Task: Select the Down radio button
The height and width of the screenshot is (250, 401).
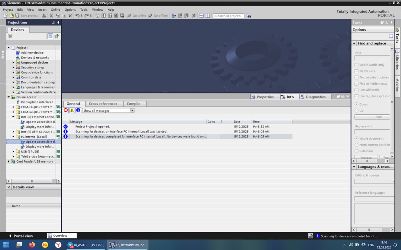Action: (x=357, y=104)
